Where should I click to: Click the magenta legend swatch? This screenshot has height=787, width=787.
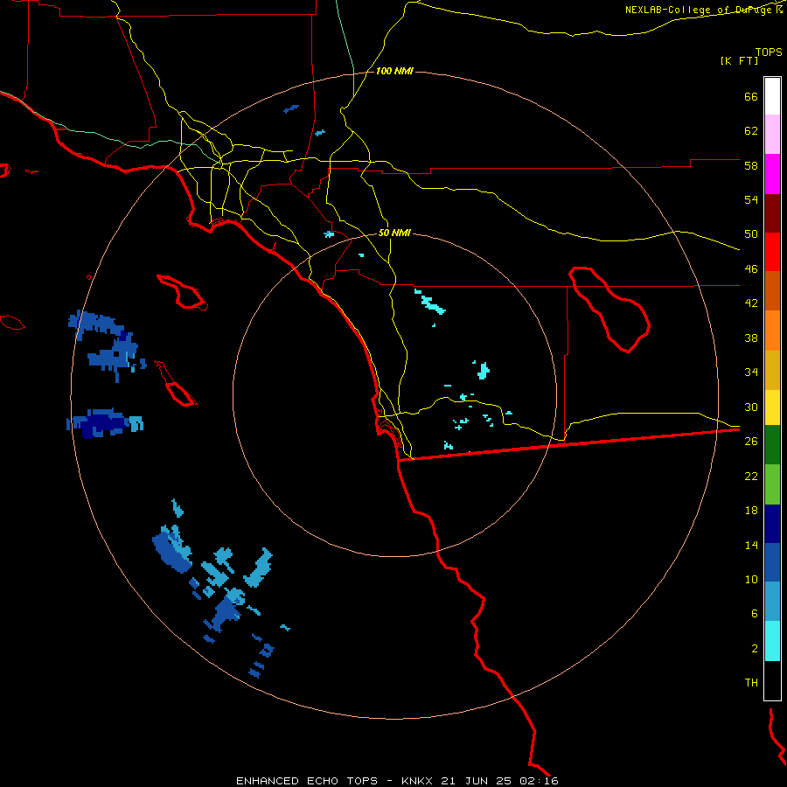click(x=772, y=174)
